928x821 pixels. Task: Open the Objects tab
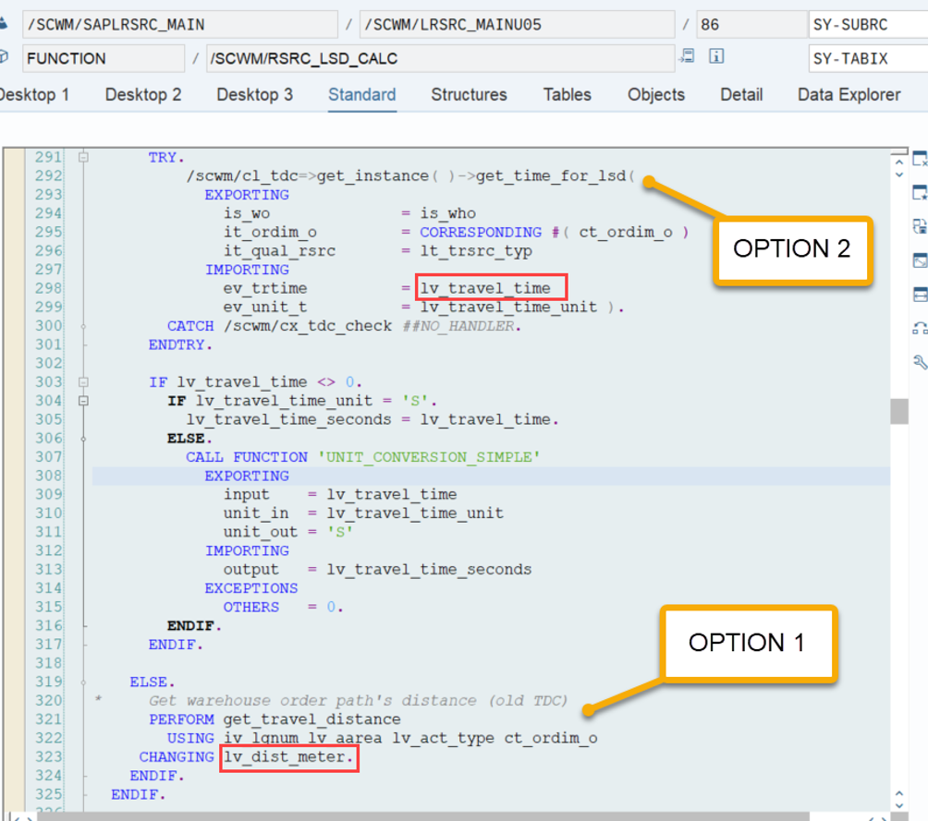pyautogui.click(x=655, y=94)
